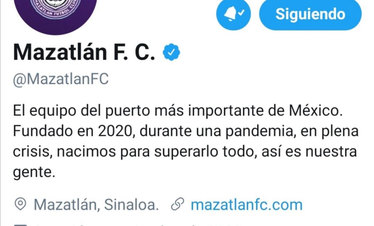Screen dimensions: 374x226
Task: Open the mazatlanfc.com website link
Action: [247, 205]
